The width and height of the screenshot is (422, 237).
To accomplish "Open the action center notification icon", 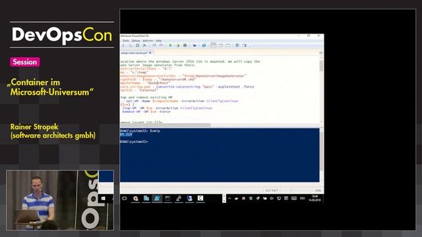I will pos(286,198).
